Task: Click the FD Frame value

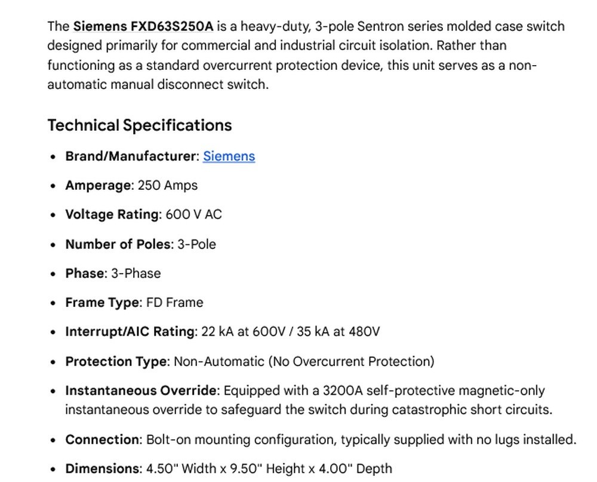Action: 175,303
